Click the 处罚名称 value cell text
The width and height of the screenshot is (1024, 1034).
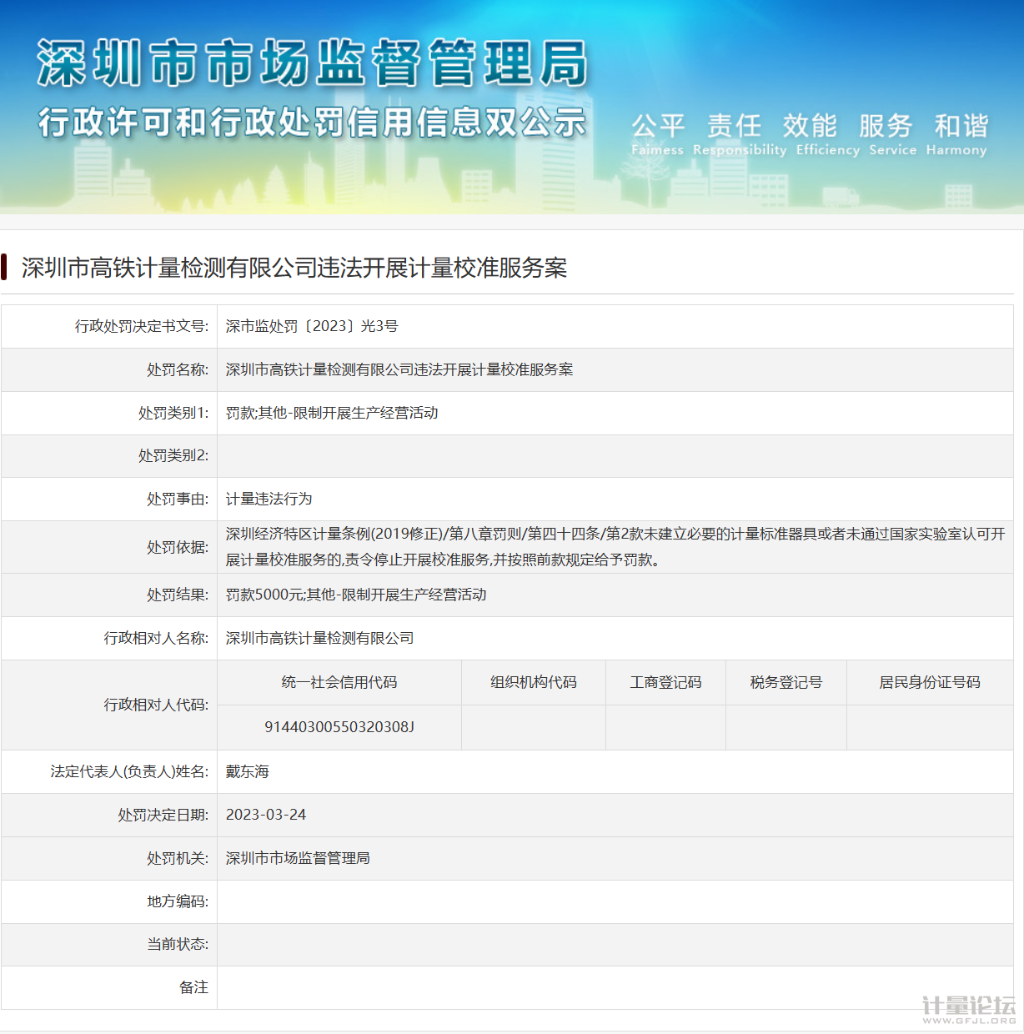coord(399,369)
